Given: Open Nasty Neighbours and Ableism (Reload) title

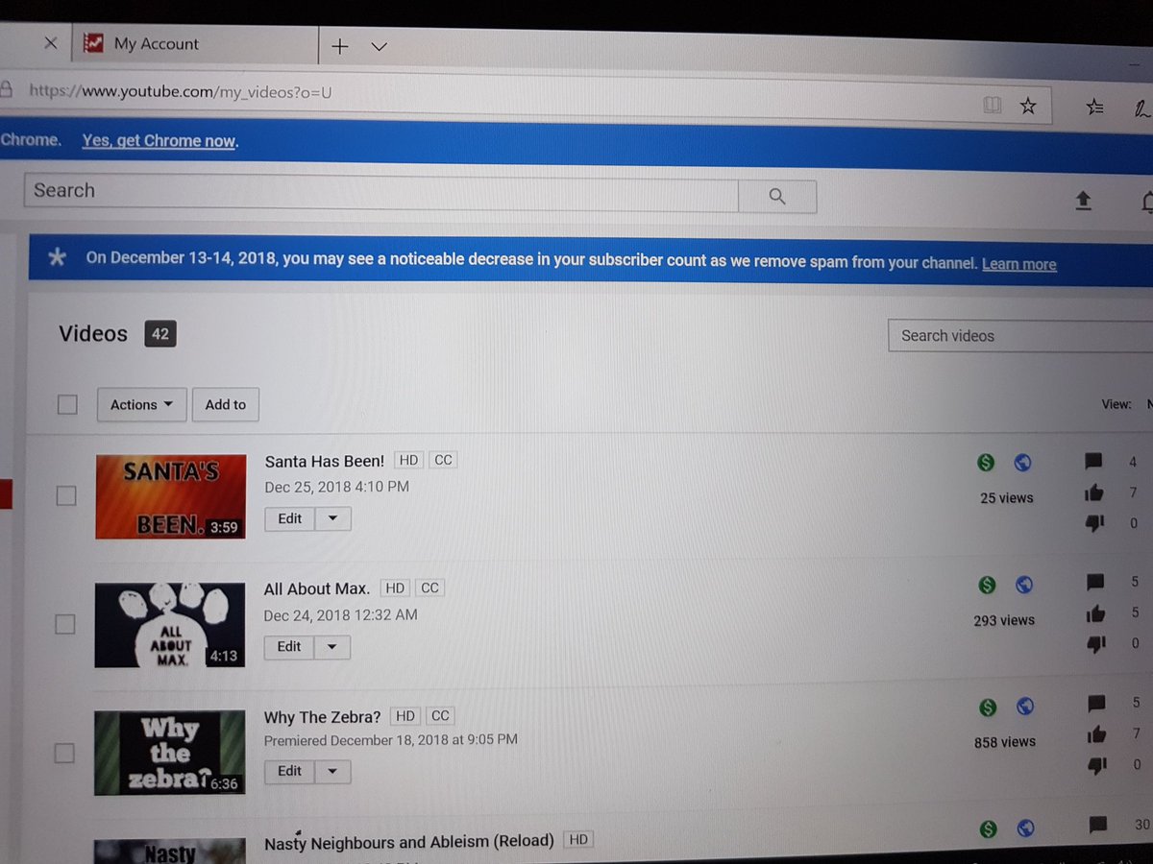Looking at the screenshot, I should pyautogui.click(x=409, y=842).
